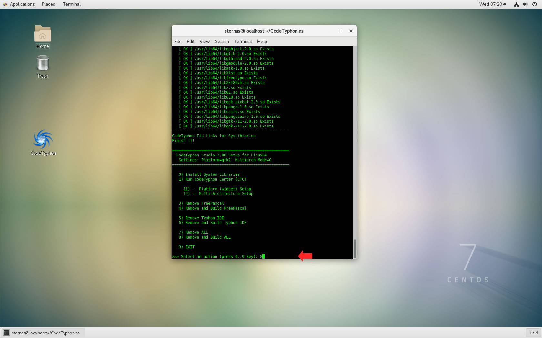Screen dimensions: 542x338
Task: Open the Search menu in terminal window
Action: pyautogui.click(x=222, y=42)
